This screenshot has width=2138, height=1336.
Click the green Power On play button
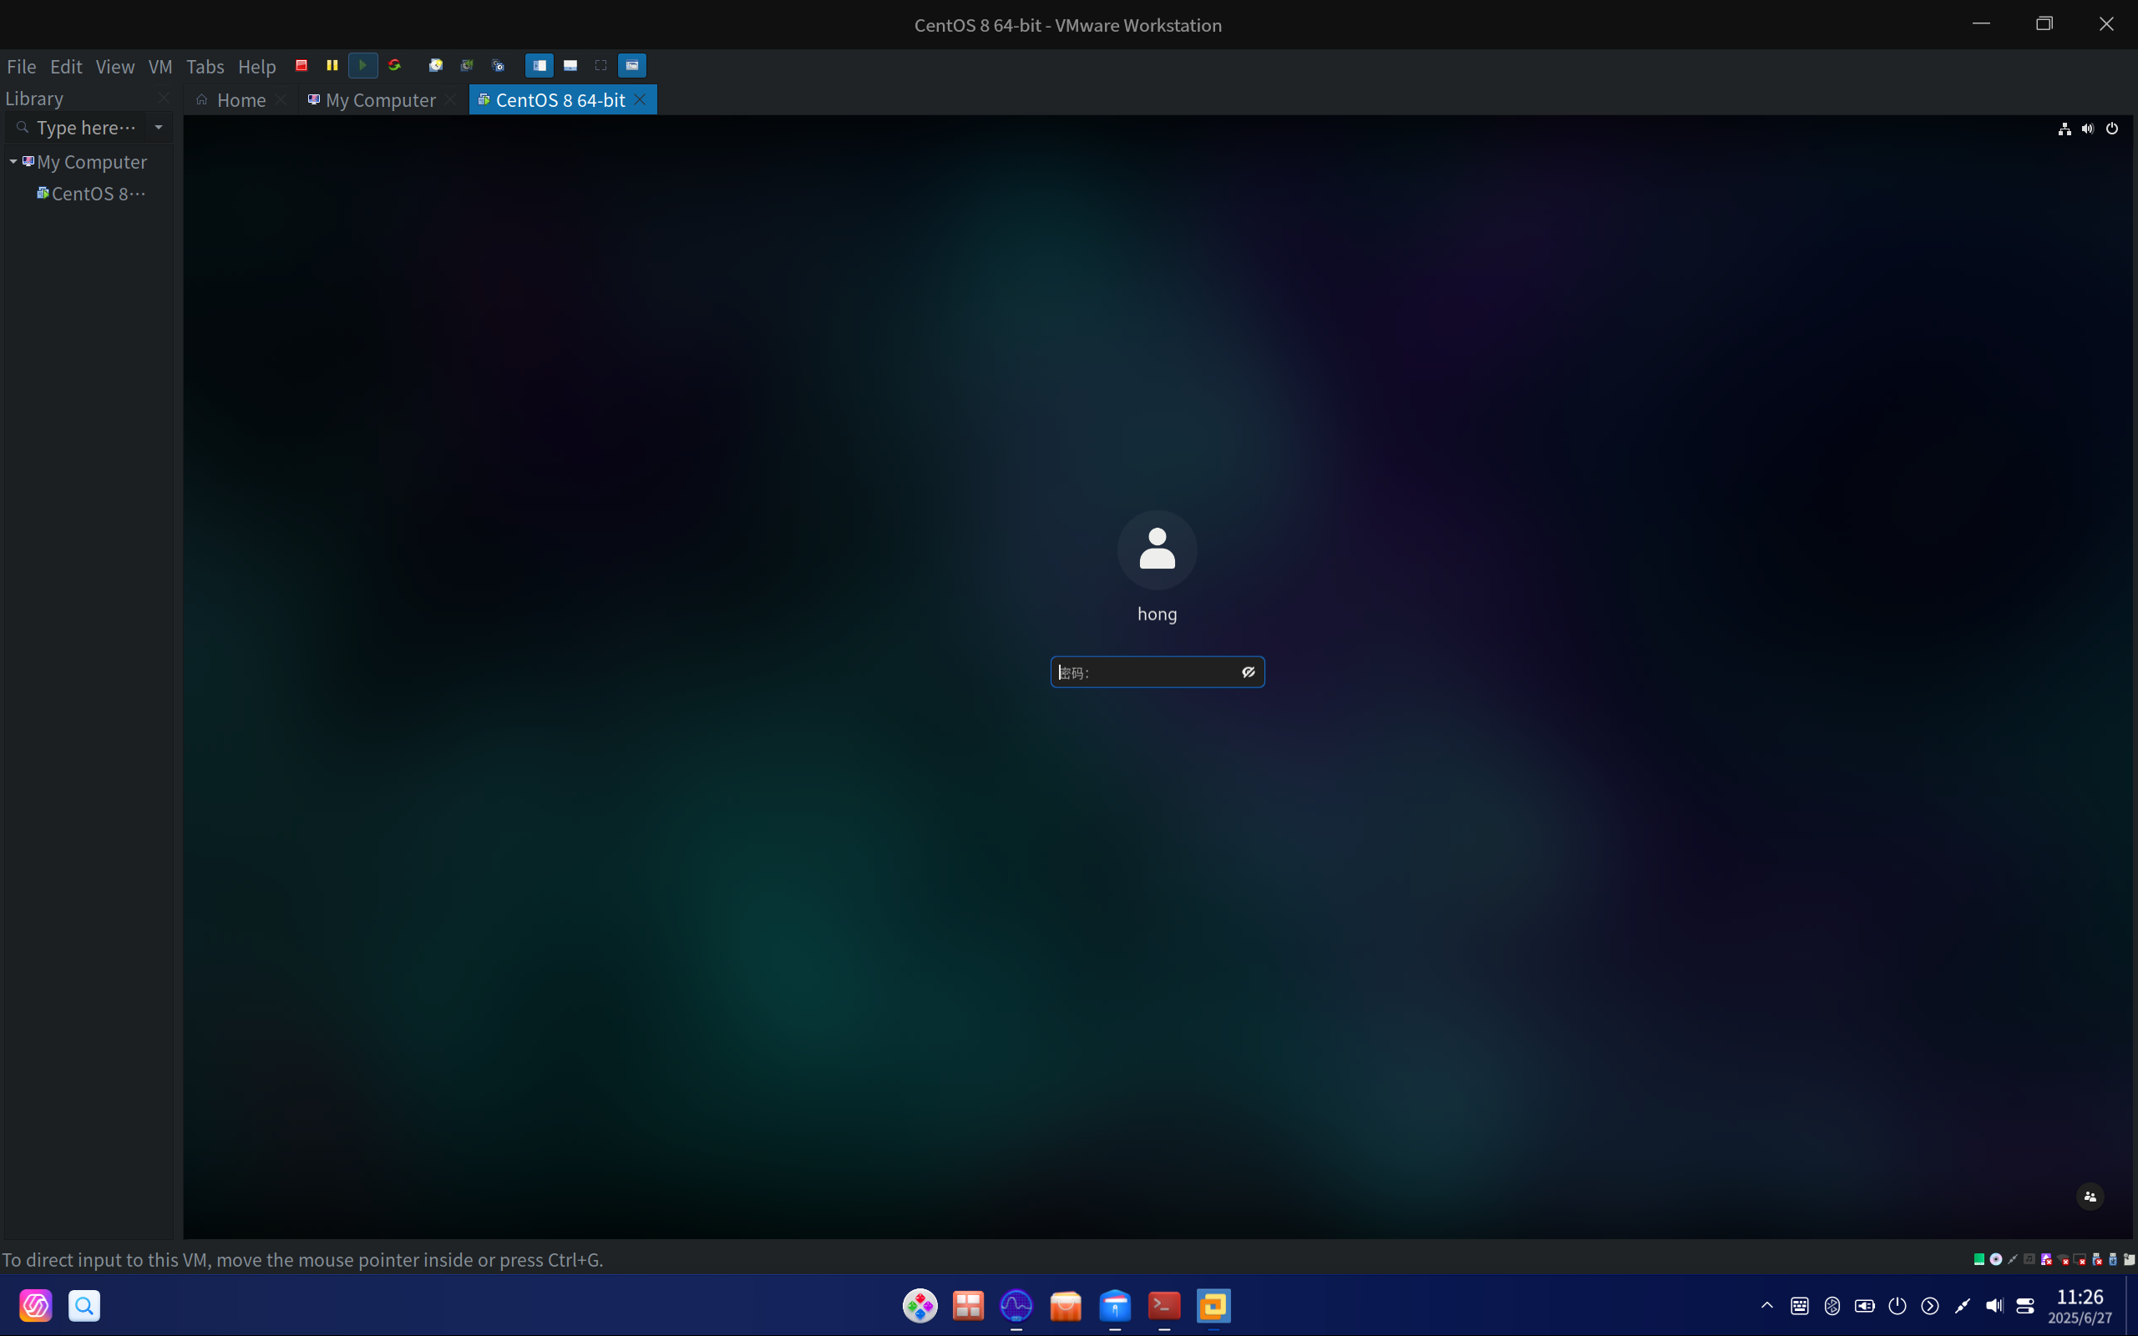[x=363, y=65]
